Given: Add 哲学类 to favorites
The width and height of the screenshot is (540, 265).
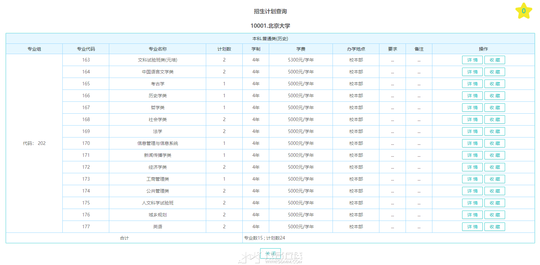Looking at the screenshot, I should (x=494, y=108).
